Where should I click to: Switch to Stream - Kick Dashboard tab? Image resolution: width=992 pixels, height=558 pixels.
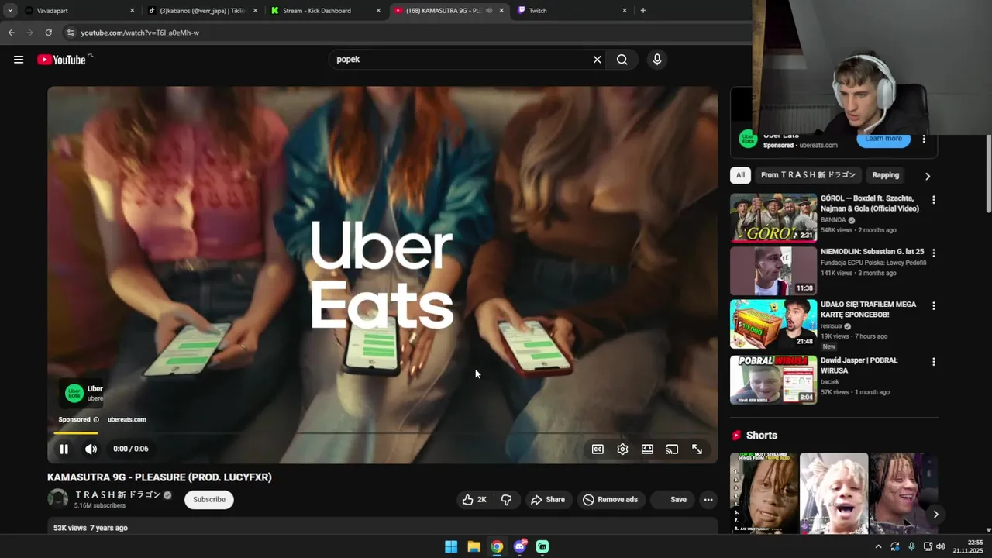coord(325,11)
